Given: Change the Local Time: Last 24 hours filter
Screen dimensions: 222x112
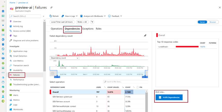Looking at the screenshot, I should coord(62,22).
